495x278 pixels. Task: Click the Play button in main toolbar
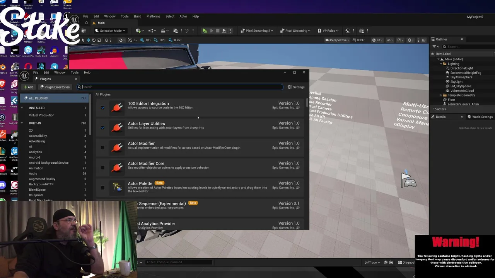coord(205,31)
